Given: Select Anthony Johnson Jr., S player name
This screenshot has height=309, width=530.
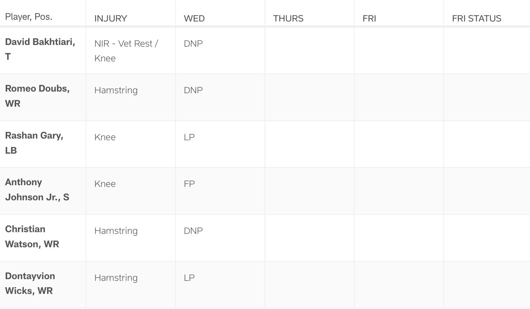Looking at the screenshot, I should tap(37, 190).
